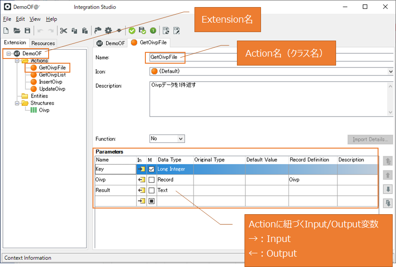The height and width of the screenshot is (267, 396).
Task: Open the Icon dropdown showing (Default)
Action: coord(271,71)
